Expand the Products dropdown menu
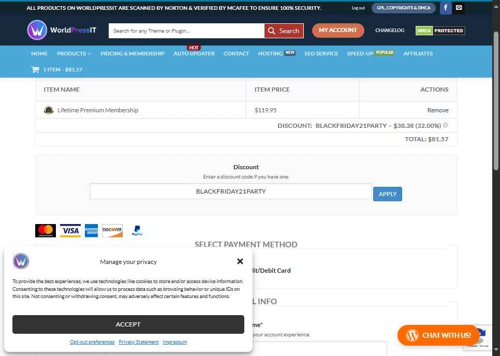 coord(73,53)
